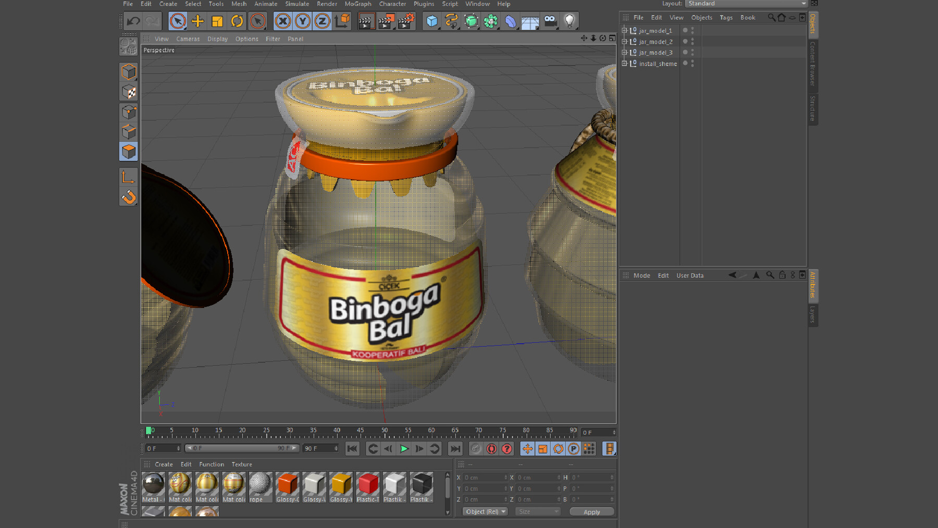Click the timeline Play button
This screenshot has height=528, width=938.
(404, 448)
